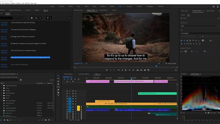Click the merge caption segments icon
The height and width of the screenshot is (124, 220).
tap(40, 18)
